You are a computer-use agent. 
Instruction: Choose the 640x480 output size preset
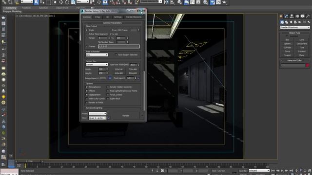coord(118,73)
